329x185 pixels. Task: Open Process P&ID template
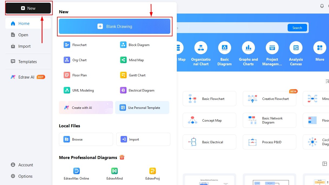pos(270,142)
